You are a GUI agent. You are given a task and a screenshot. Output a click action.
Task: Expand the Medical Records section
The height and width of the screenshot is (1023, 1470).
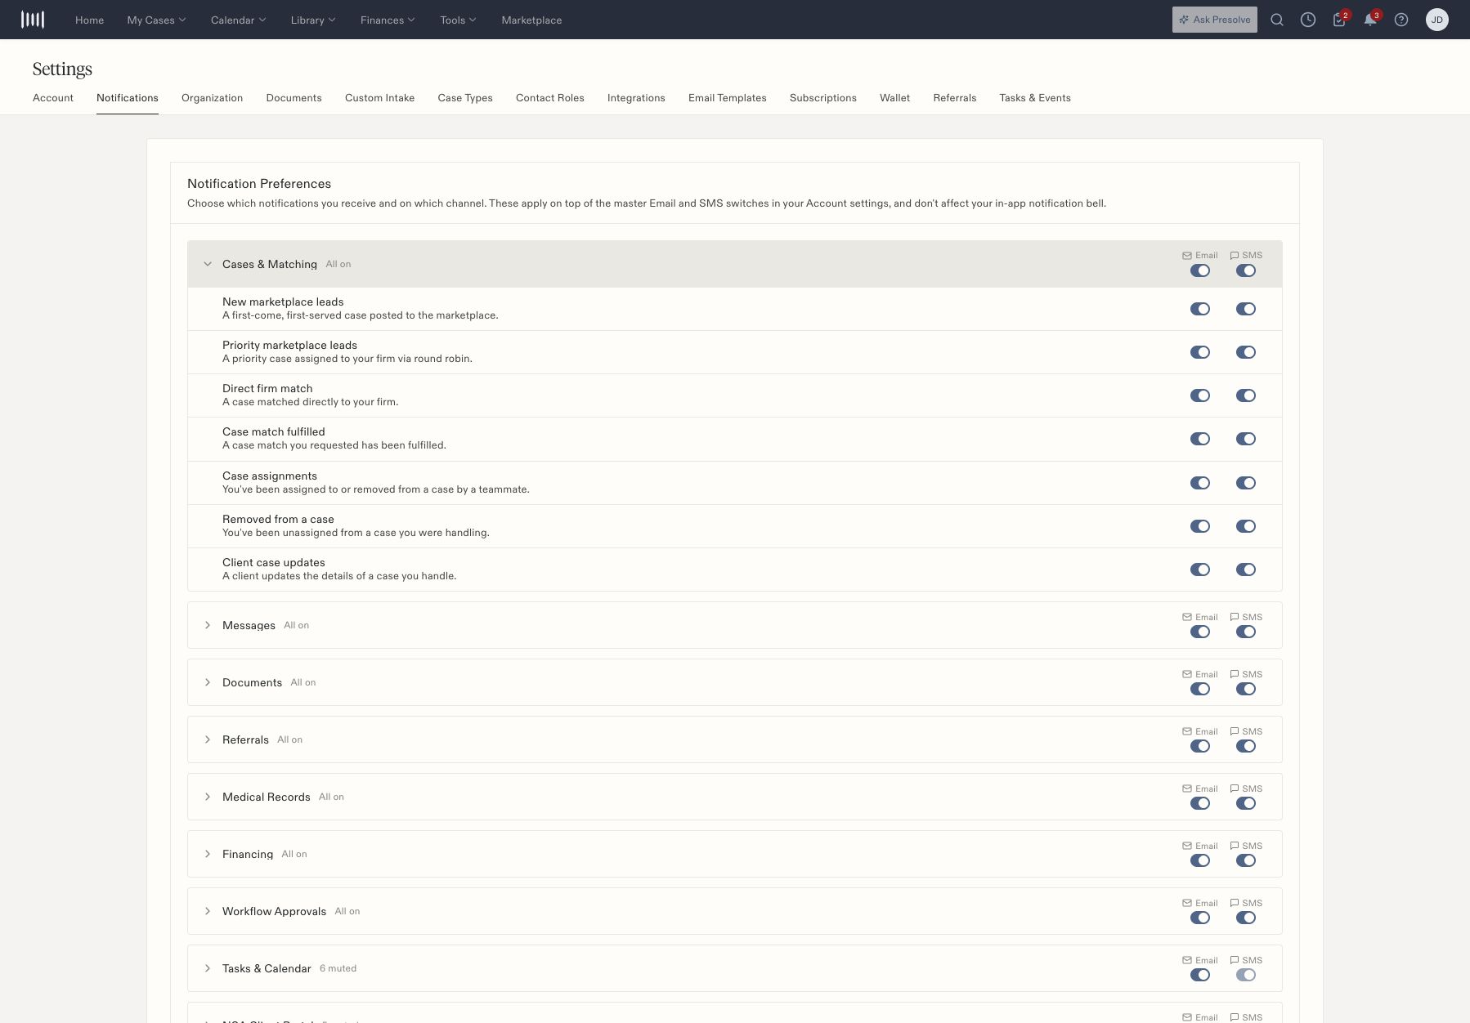(x=208, y=797)
